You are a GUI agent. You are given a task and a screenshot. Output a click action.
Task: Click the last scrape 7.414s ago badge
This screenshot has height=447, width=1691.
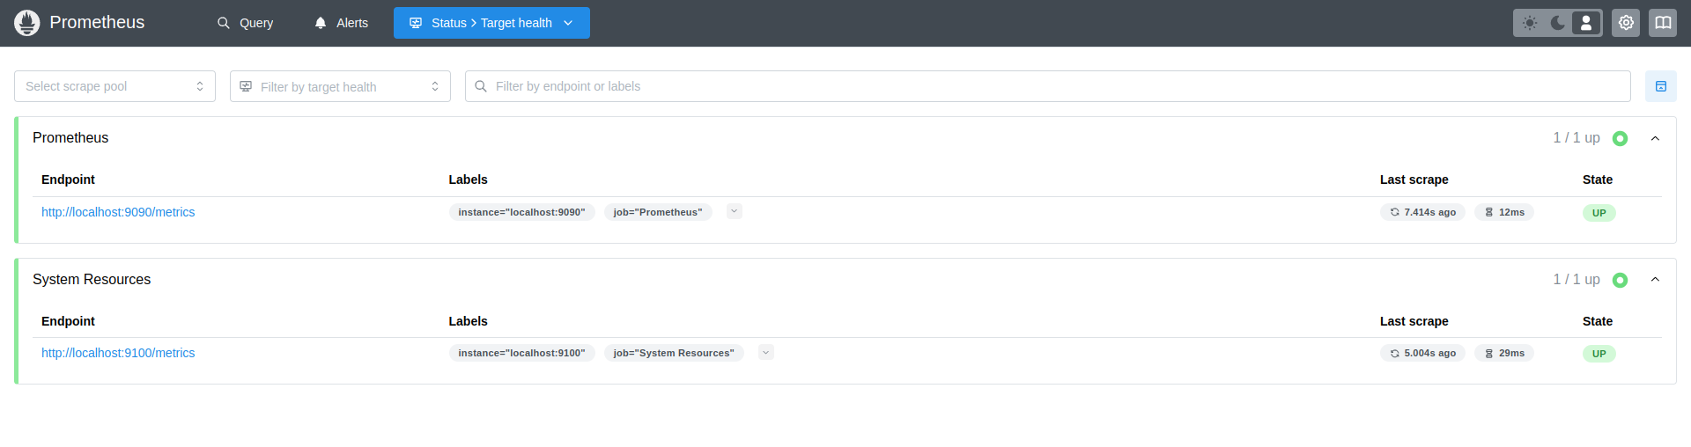(x=1422, y=212)
